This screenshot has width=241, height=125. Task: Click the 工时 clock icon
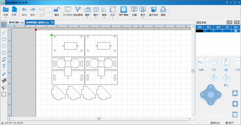coord(214,62)
